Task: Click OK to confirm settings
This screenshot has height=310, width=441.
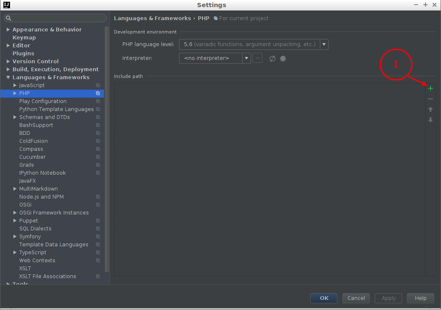Action: pos(324,298)
